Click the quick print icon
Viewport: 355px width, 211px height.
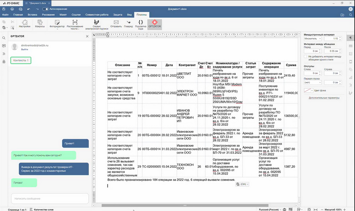coord(21,9)
